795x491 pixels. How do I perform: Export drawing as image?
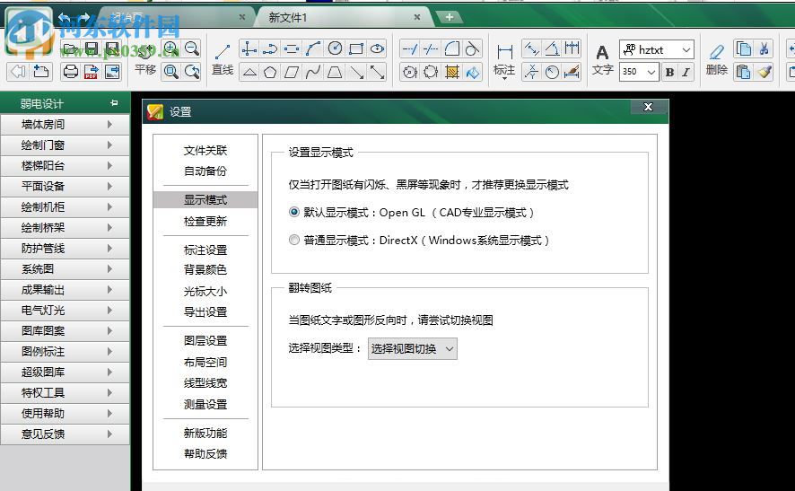112,72
